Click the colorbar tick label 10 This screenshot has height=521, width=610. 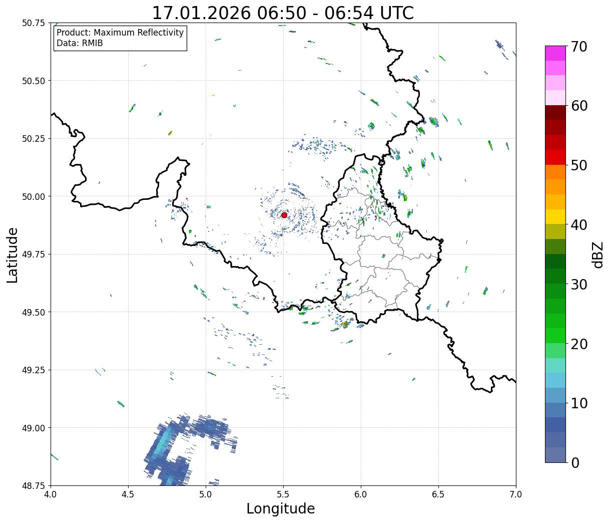tap(579, 403)
